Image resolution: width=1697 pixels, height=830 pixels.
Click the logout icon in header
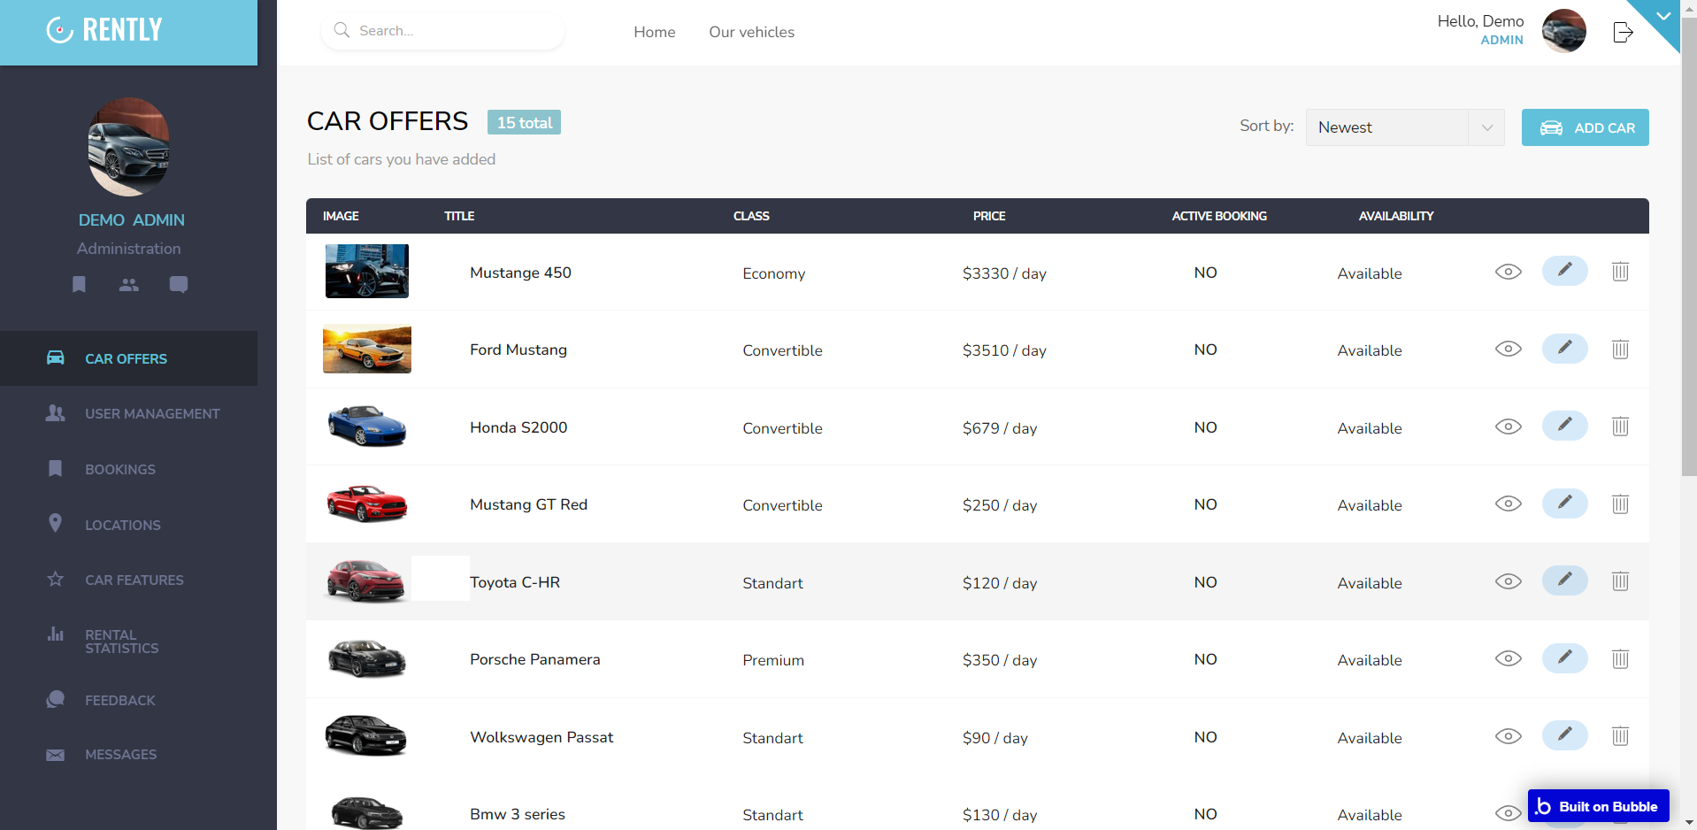click(1623, 33)
